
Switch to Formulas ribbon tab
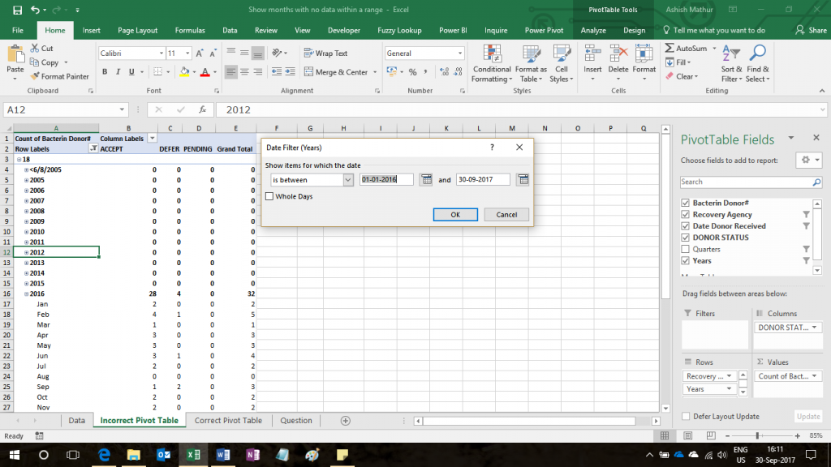(190, 30)
